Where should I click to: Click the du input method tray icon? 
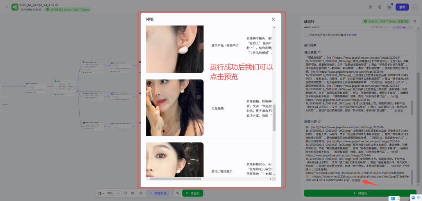pos(393,198)
